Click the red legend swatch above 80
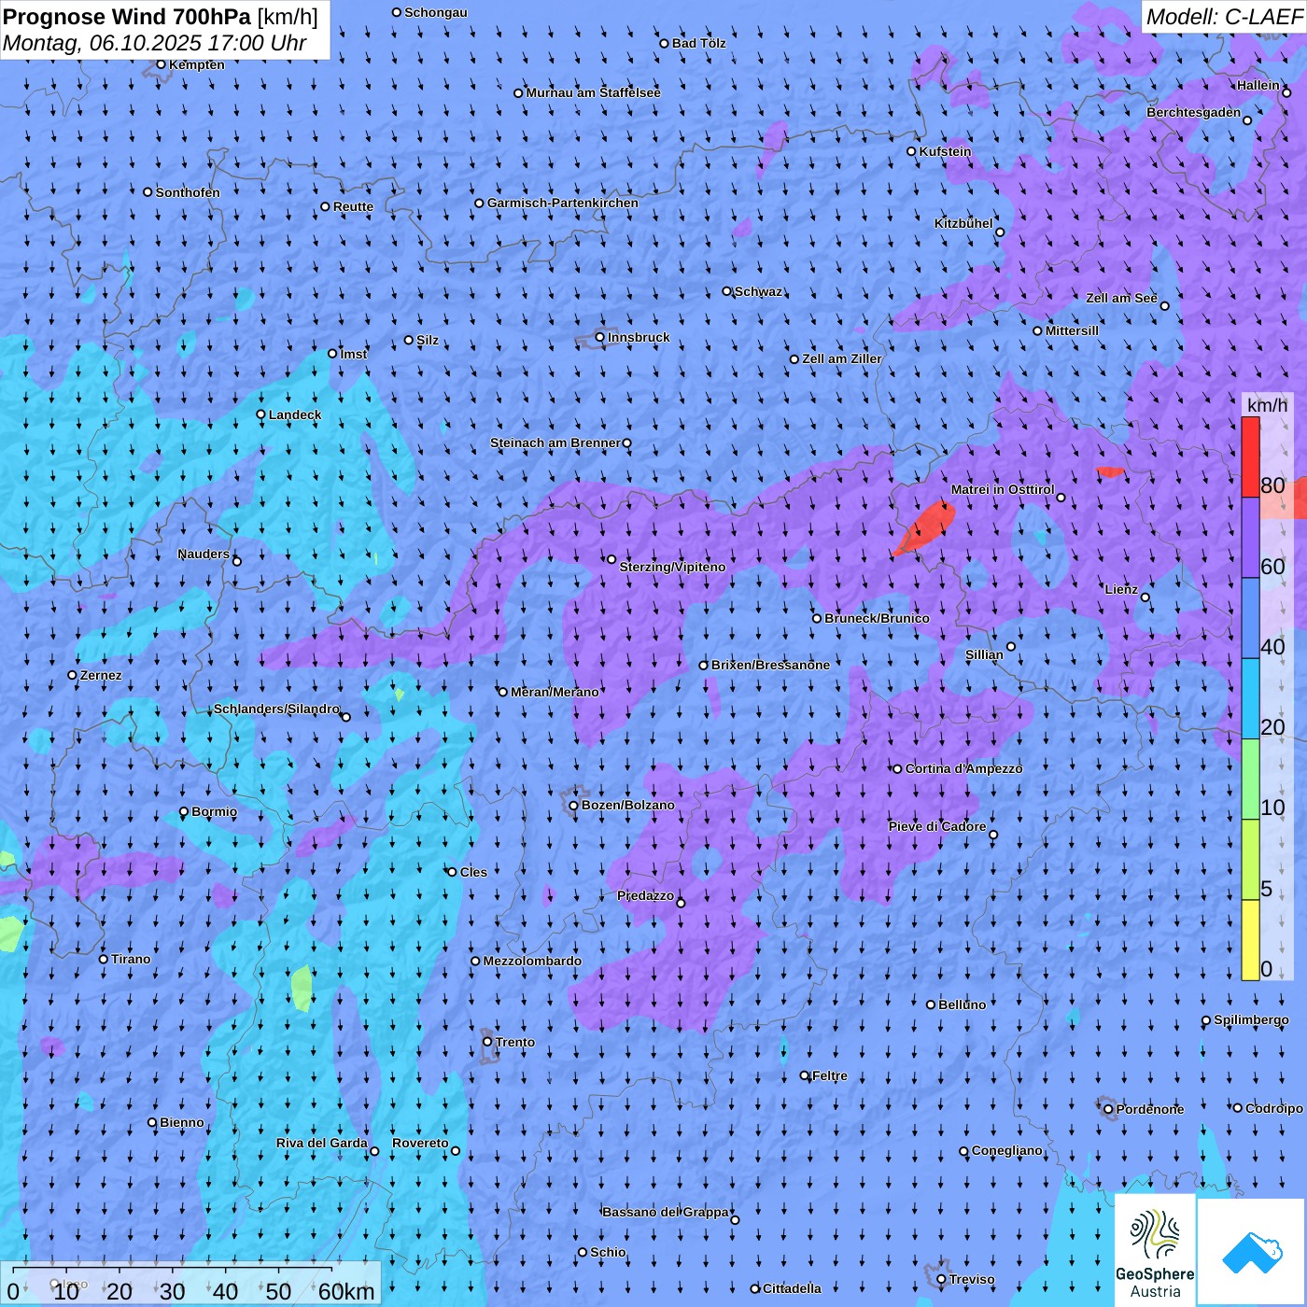Viewport: 1307px width, 1307px height. click(x=1250, y=457)
